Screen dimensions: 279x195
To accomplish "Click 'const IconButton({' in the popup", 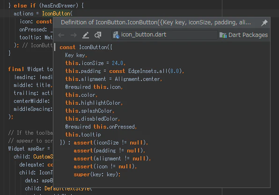I will tap(86, 47).
